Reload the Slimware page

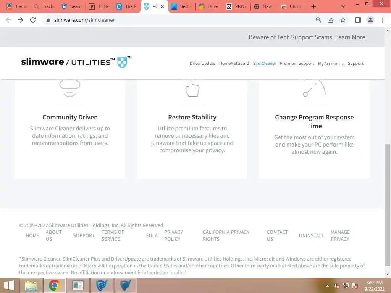pyautogui.click(x=33, y=20)
